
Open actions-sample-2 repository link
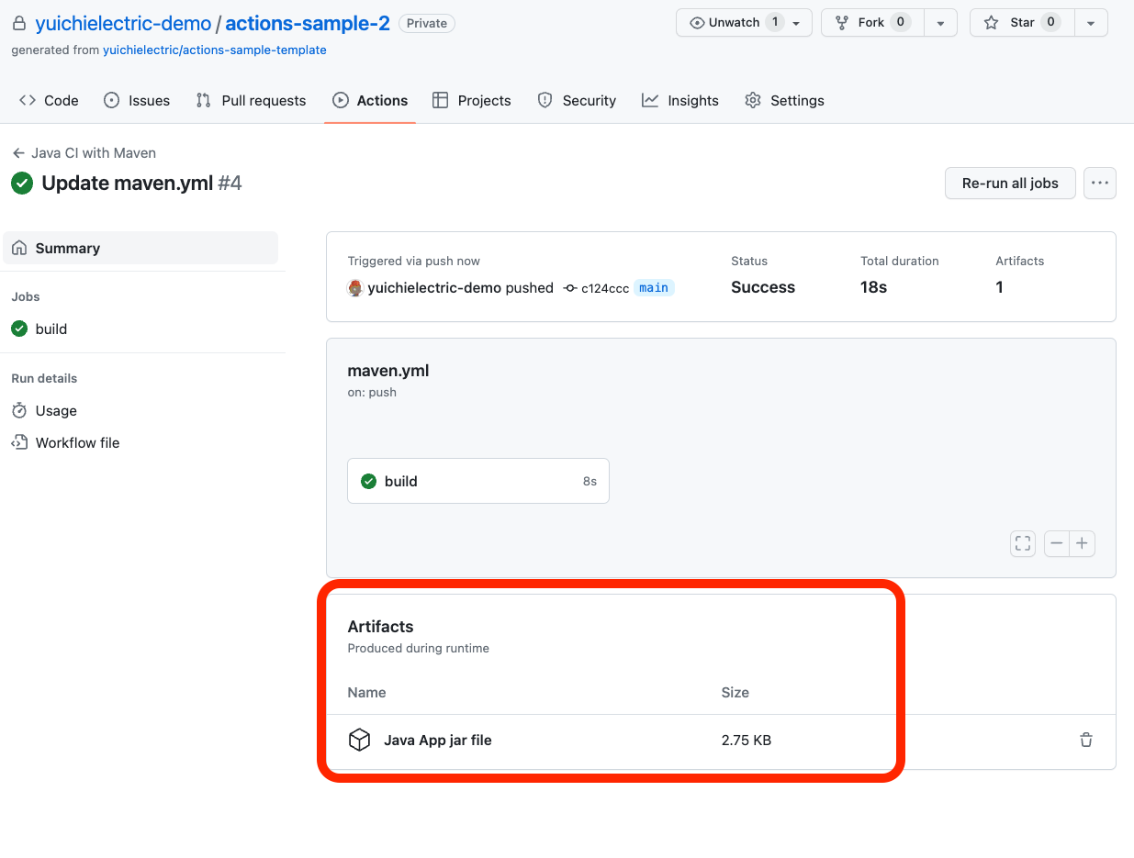(308, 23)
